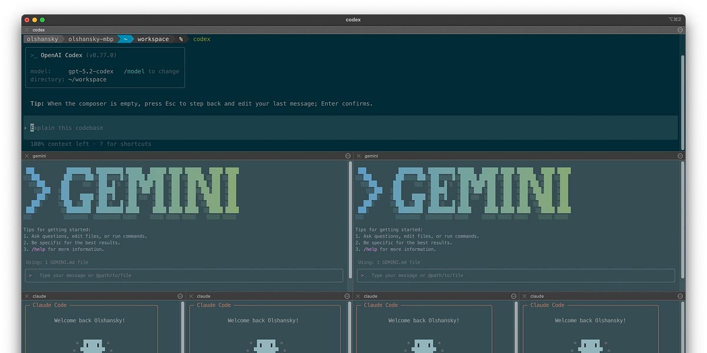707x353 pixels.
Task: Select the first claude pane title tab
Action: tap(39, 296)
